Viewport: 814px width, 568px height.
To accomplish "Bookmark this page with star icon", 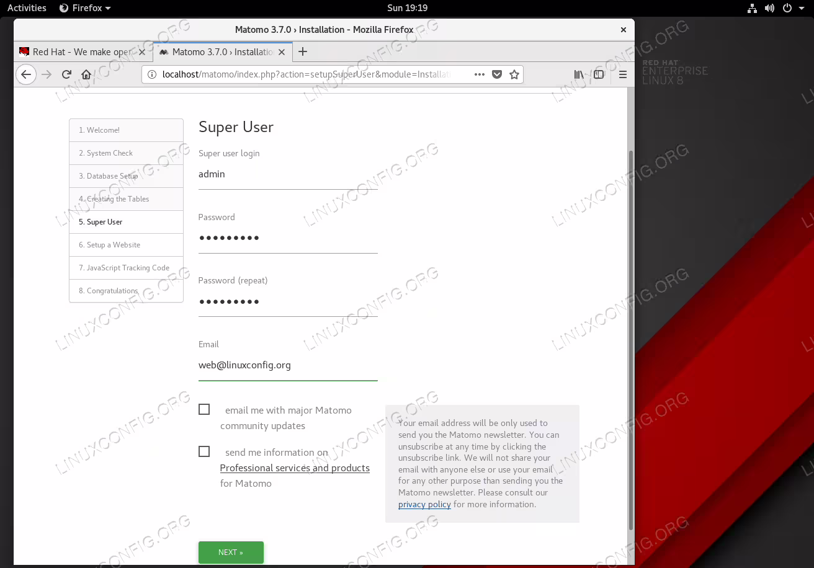I will click(514, 74).
